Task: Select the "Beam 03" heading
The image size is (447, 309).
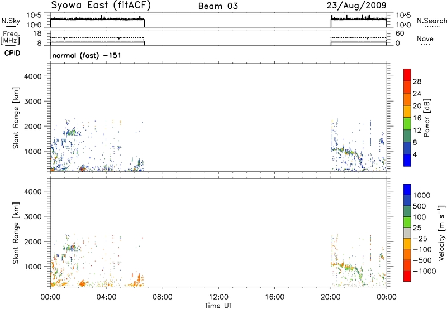Action: (x=218, y=6)
